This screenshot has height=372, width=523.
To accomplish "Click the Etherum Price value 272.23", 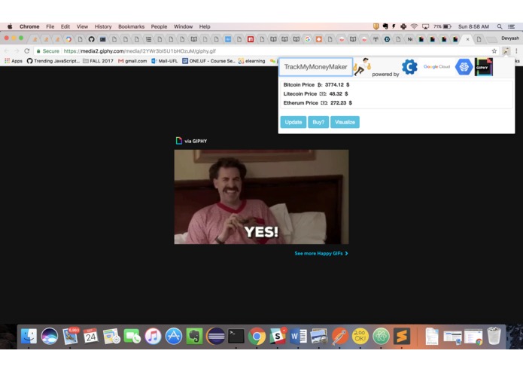I will (338, 102).
